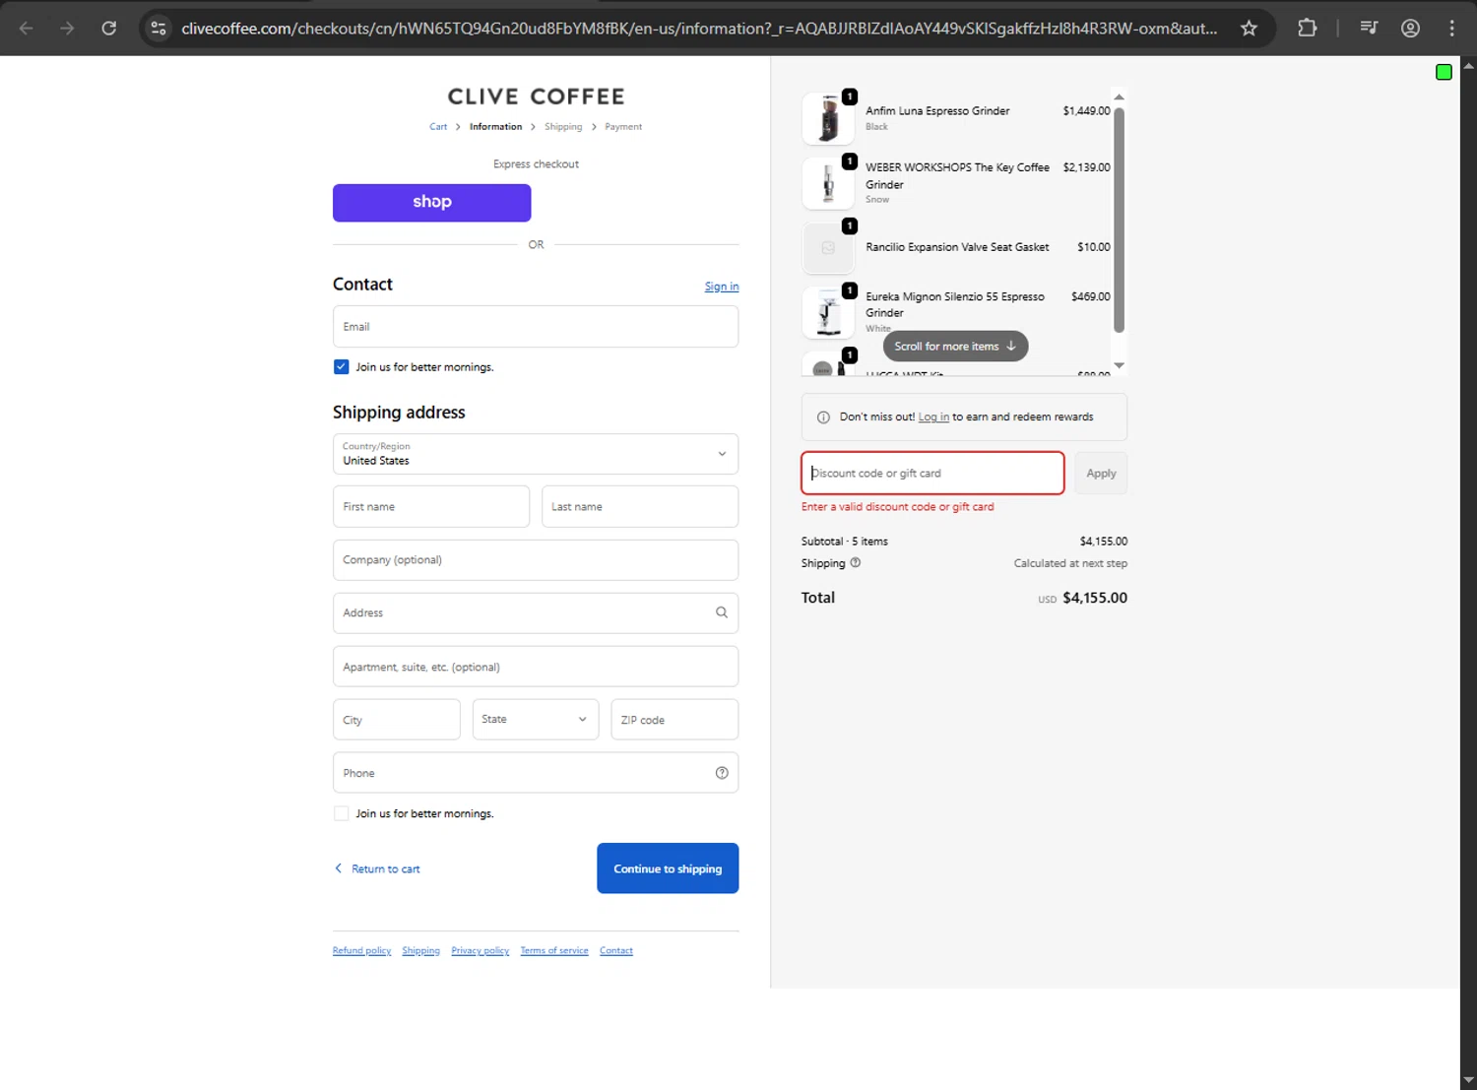Click the City field
This screenshot has height=1090, width=1477.
click(397, 720)
